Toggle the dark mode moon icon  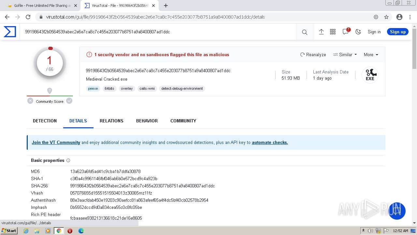pyautogui.click(x=358, y=32)
